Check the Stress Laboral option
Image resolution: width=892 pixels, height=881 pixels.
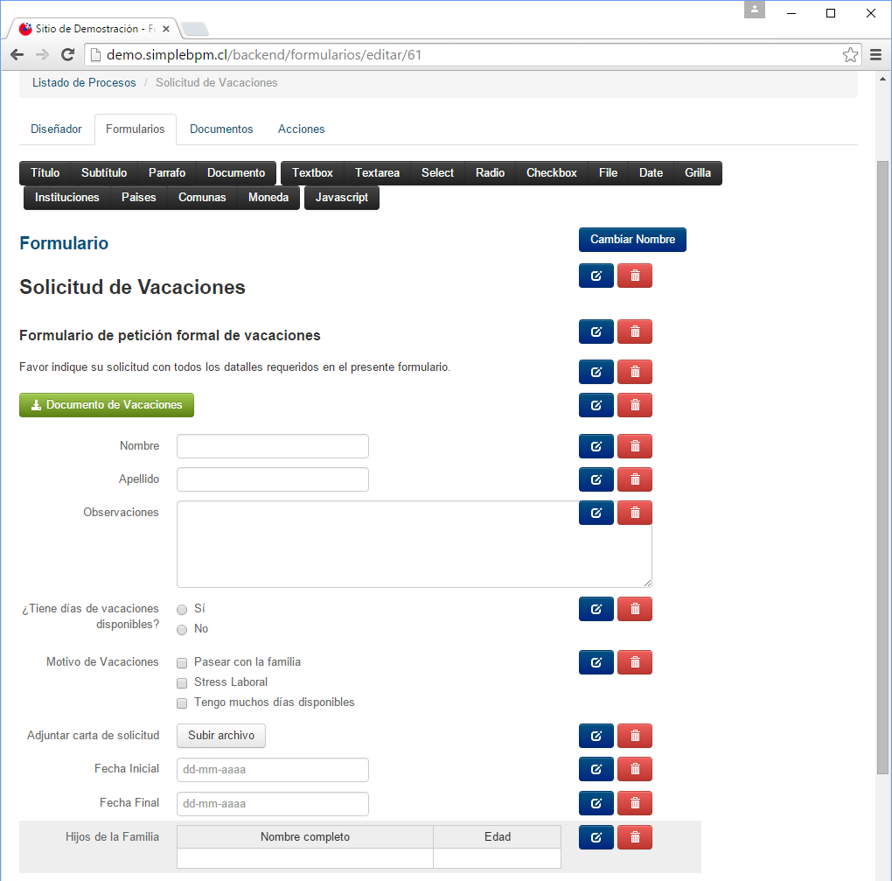(x=182, y=683)
